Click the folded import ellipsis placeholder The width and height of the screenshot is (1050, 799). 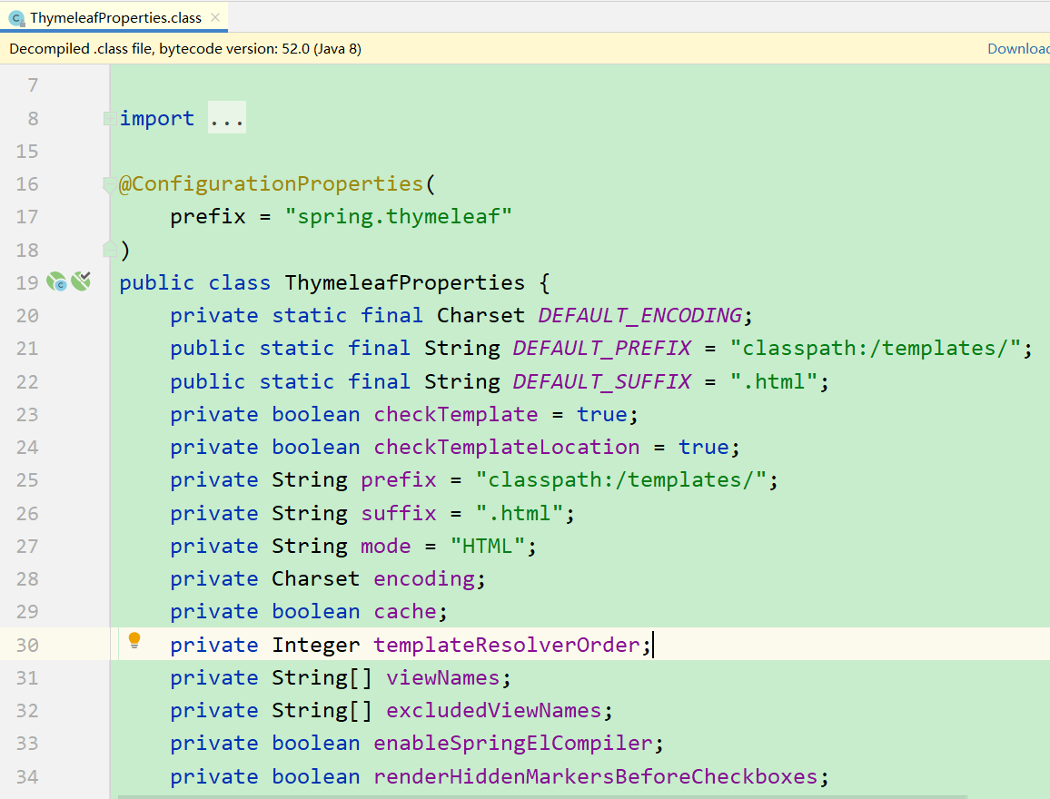226,118
